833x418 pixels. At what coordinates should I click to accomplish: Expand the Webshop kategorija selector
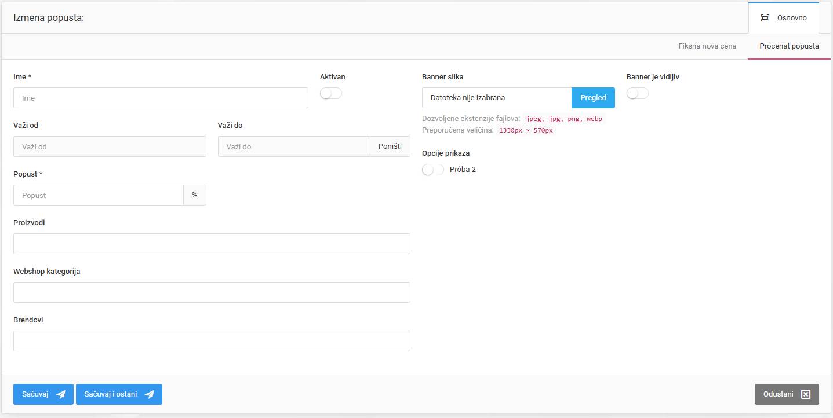coord(212,292)
